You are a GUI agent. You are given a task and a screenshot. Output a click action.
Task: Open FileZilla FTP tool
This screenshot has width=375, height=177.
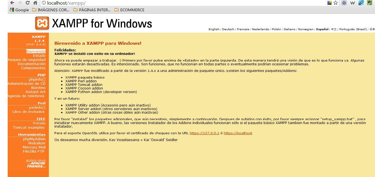click(x=33, y=151)
